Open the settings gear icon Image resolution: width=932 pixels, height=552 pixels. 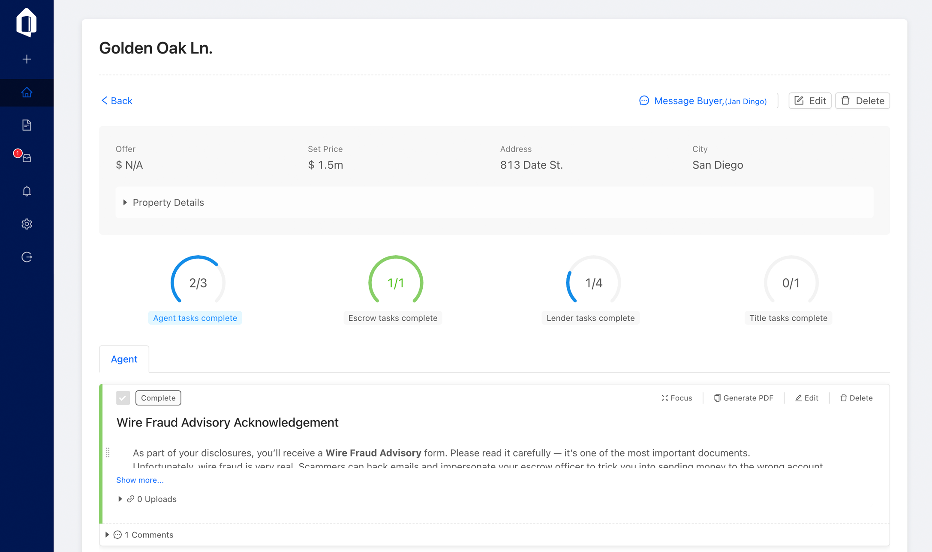click(27, 224)
